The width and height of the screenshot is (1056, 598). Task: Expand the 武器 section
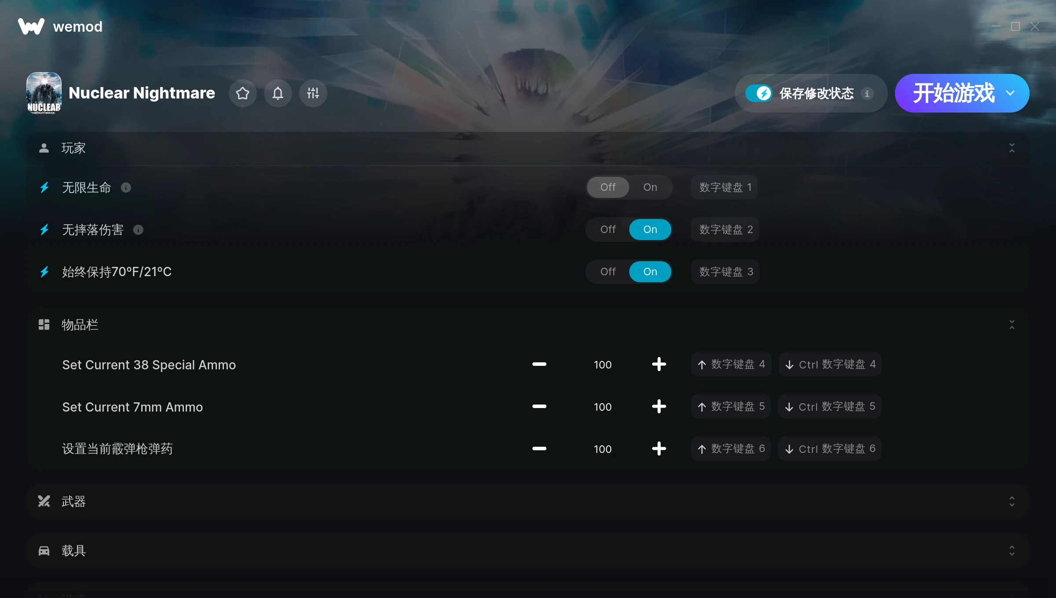1012,501
